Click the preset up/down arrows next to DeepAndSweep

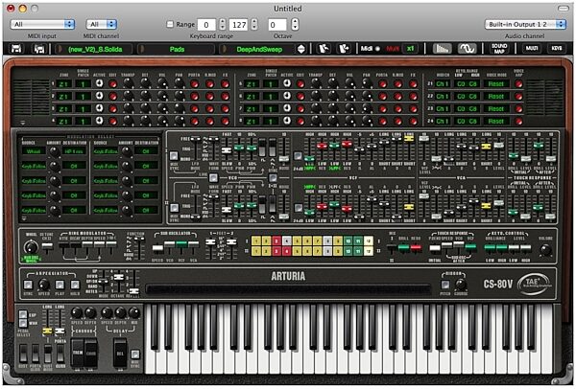(300, 49)
